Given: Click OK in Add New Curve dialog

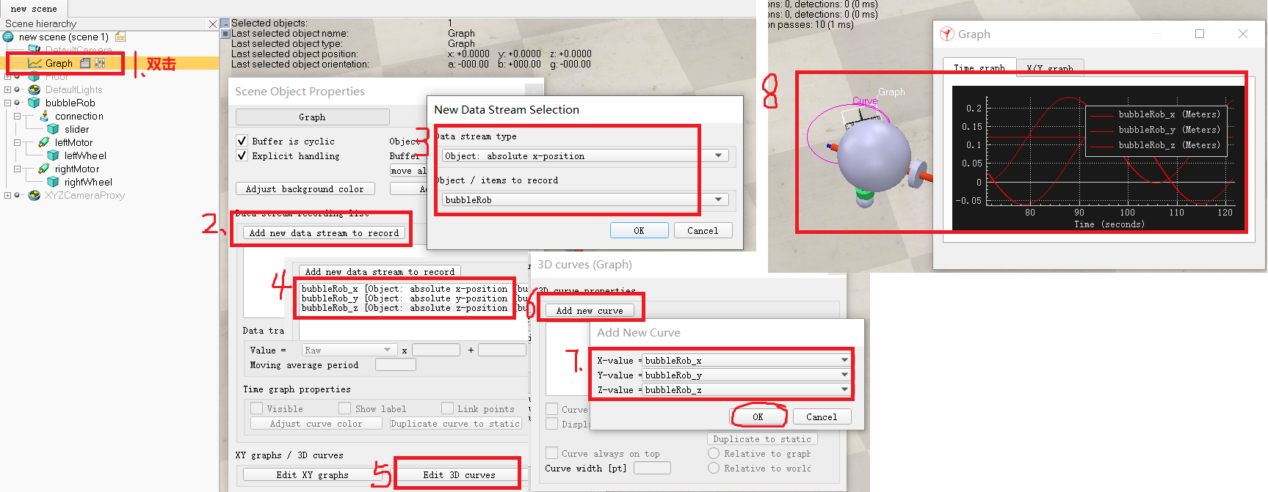Looking at the screenshot, I should click(758, 416).
